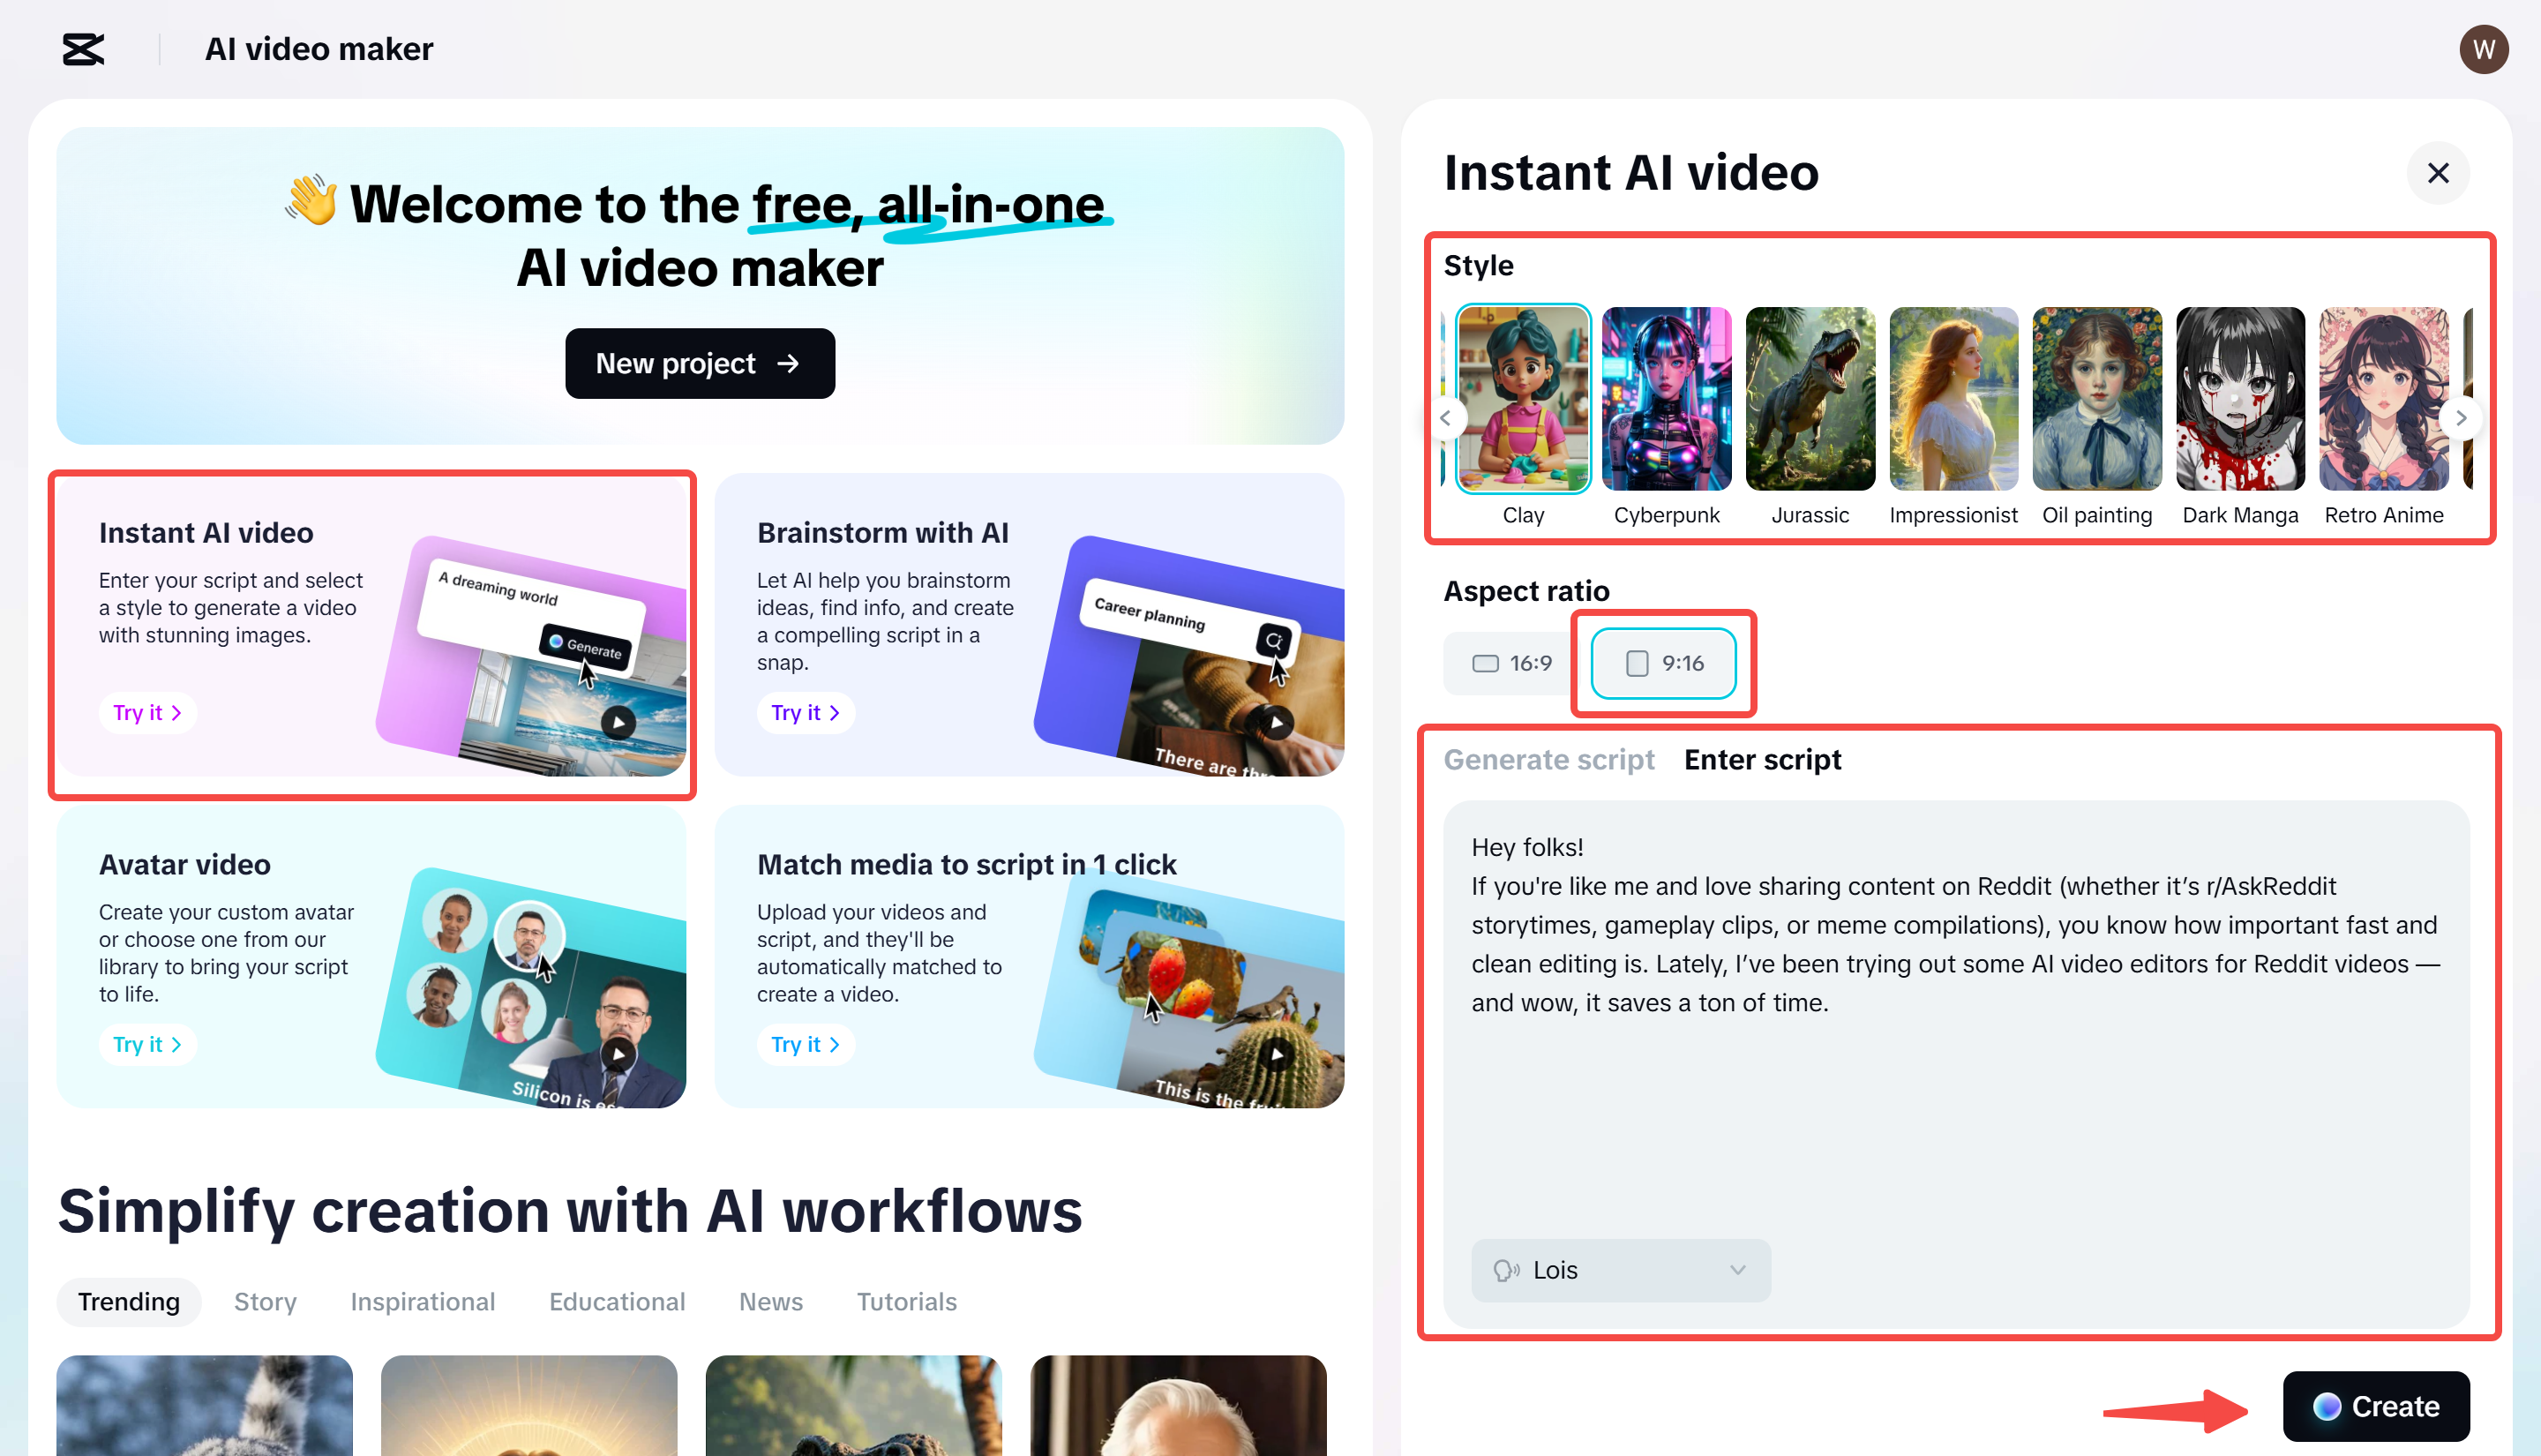Play the Instant AI video demo clip
This screenshot has height=1456, width=2541.
pos(619,720)
